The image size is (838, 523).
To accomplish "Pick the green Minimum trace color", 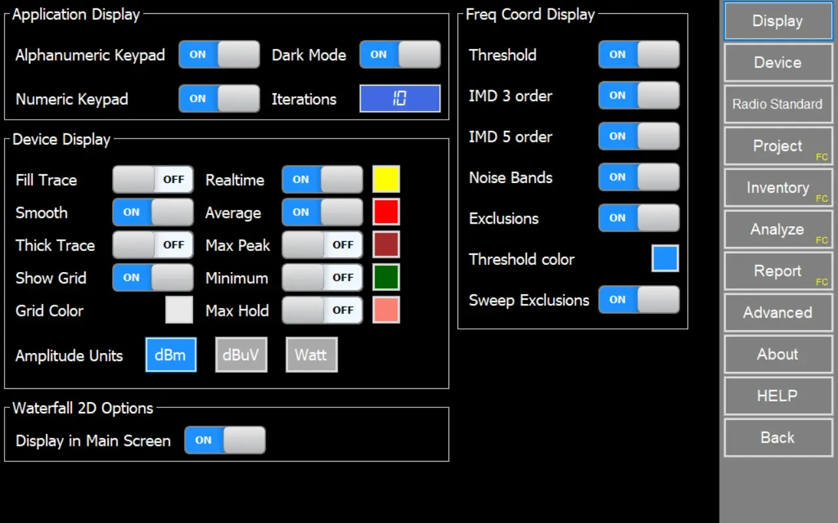I will [x=386, y=278].
